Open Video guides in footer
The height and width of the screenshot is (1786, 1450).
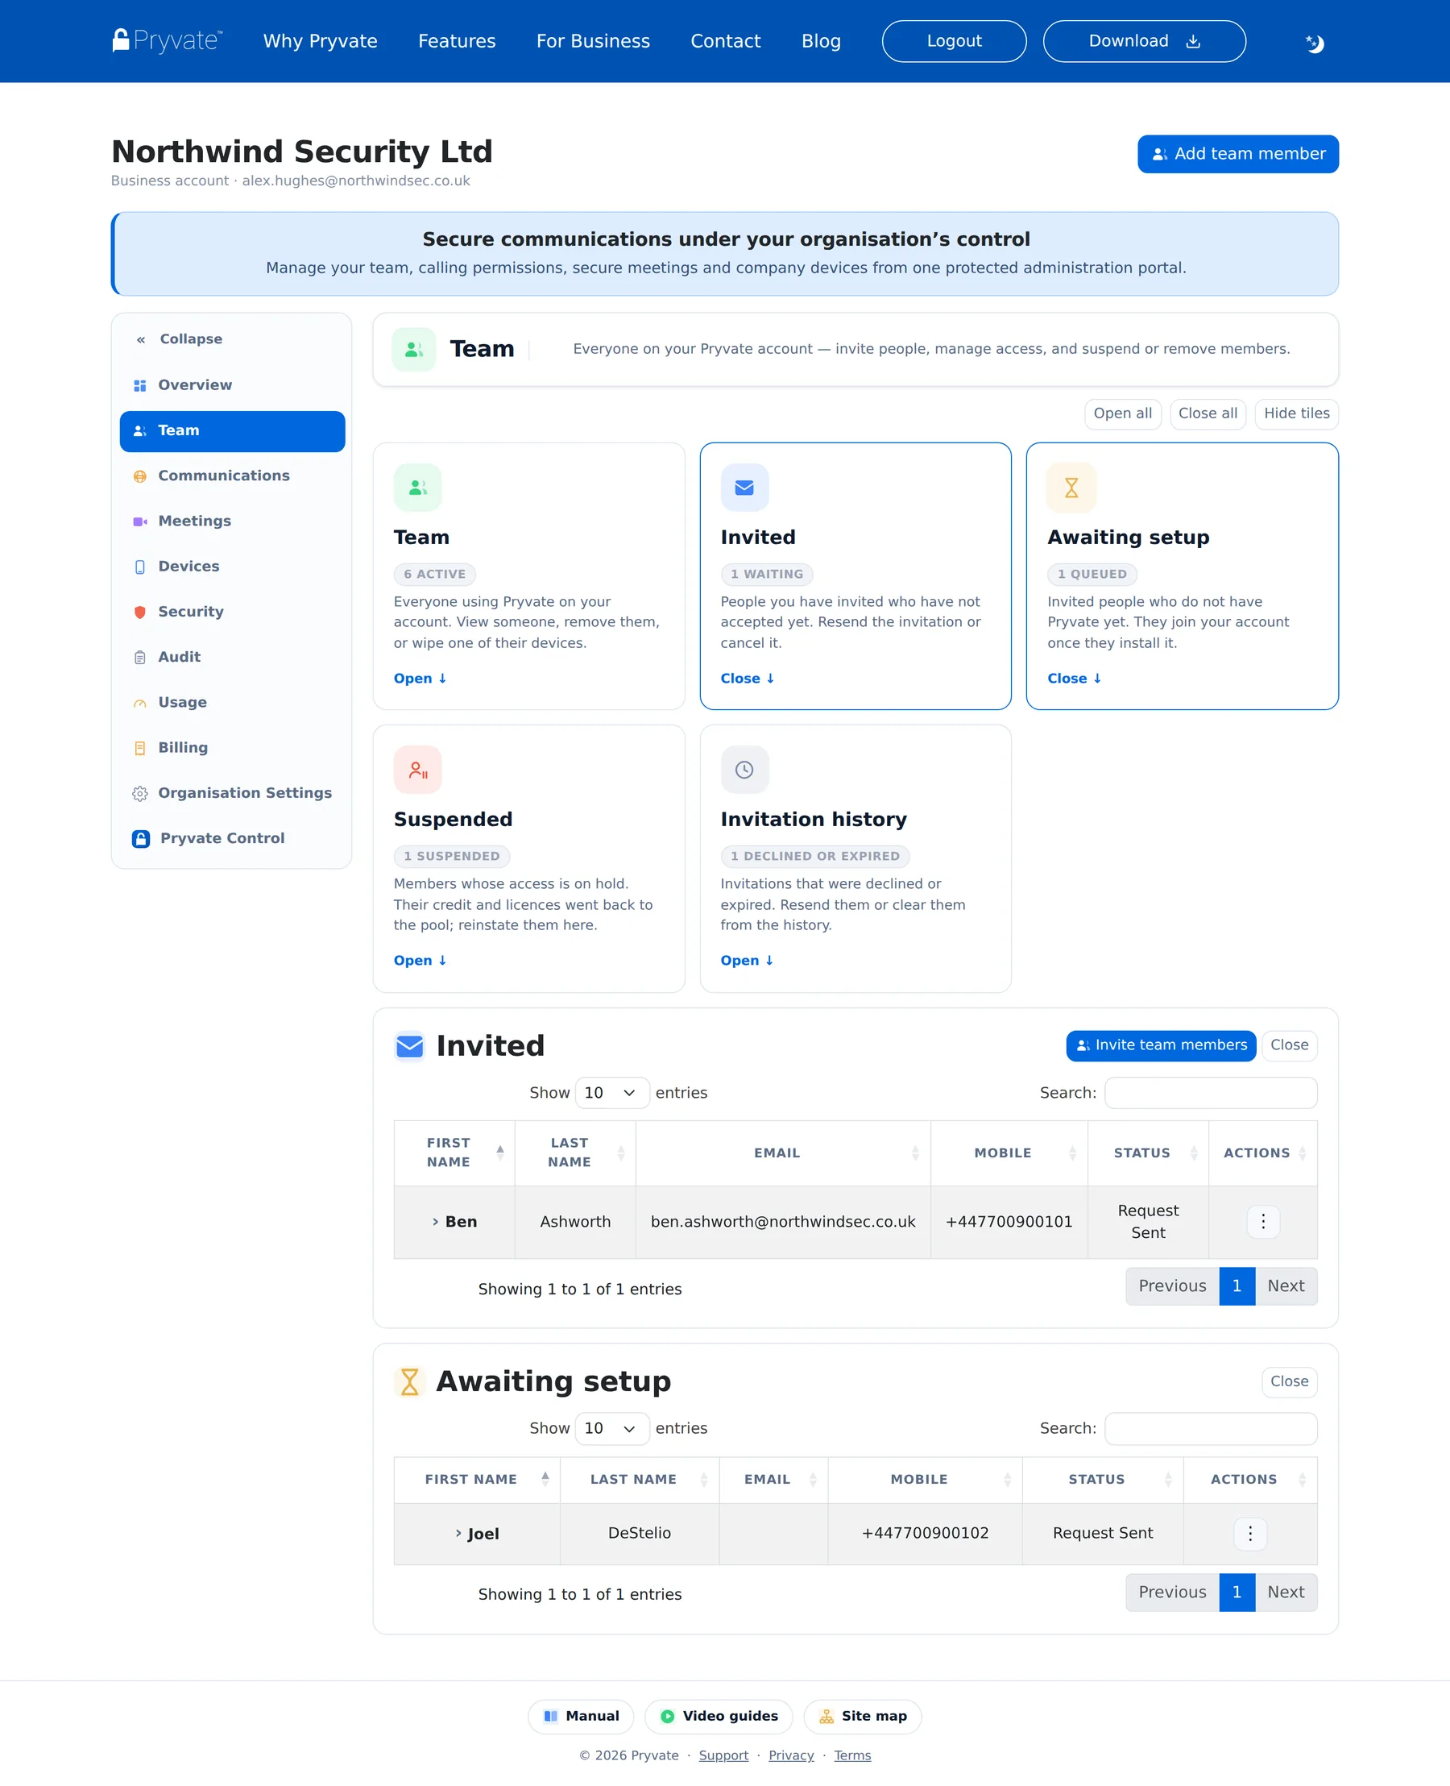[719, 1716]
